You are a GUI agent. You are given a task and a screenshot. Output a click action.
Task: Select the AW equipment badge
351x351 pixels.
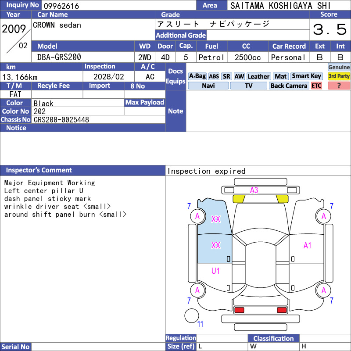click(x=239, y=76)
